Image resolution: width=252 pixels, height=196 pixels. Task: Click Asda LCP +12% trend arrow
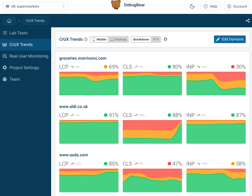click(72, 164)
